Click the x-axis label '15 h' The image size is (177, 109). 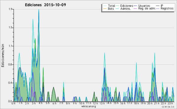[x=116, y=103]
